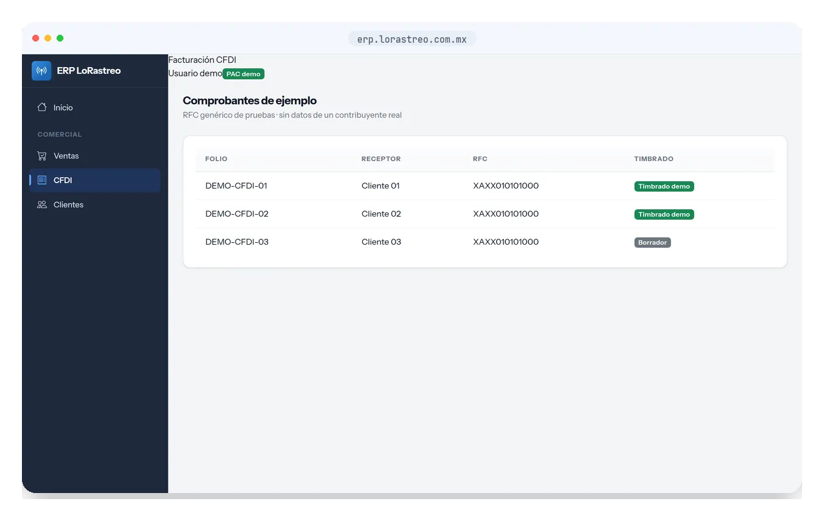824x515 pixels.
Task: Select folio DEMO-CFDI-03
Action: [237, 242]
